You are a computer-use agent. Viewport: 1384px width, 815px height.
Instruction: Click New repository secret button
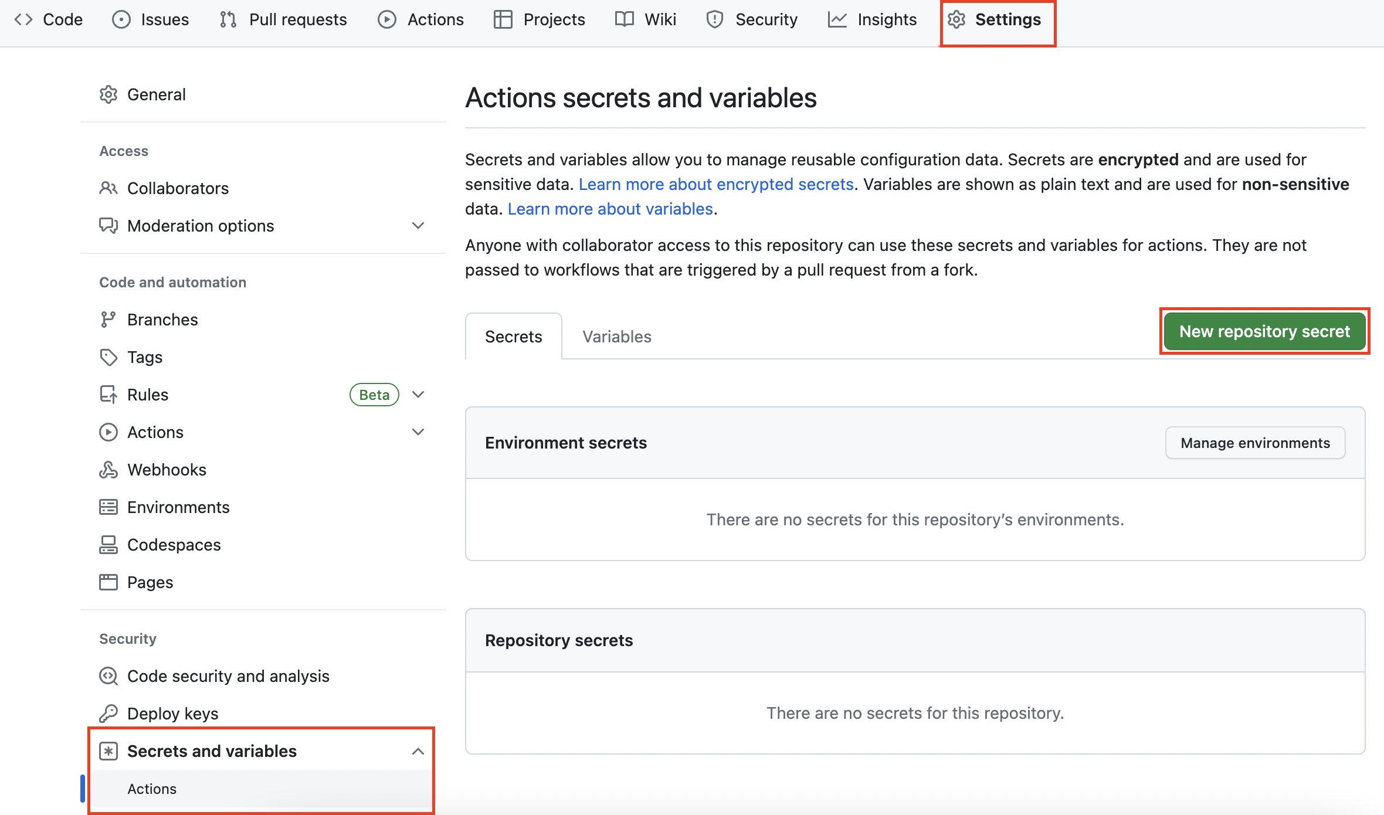(1264, 331)
